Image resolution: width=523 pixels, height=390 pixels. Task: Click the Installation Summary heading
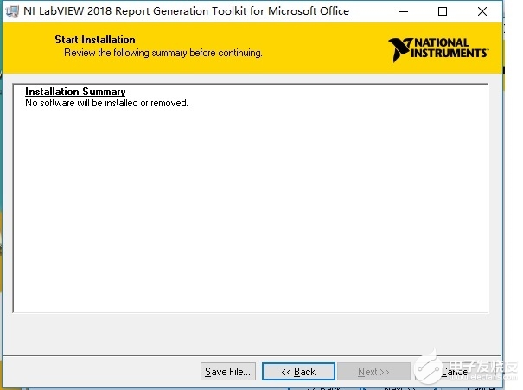point(75,92)
